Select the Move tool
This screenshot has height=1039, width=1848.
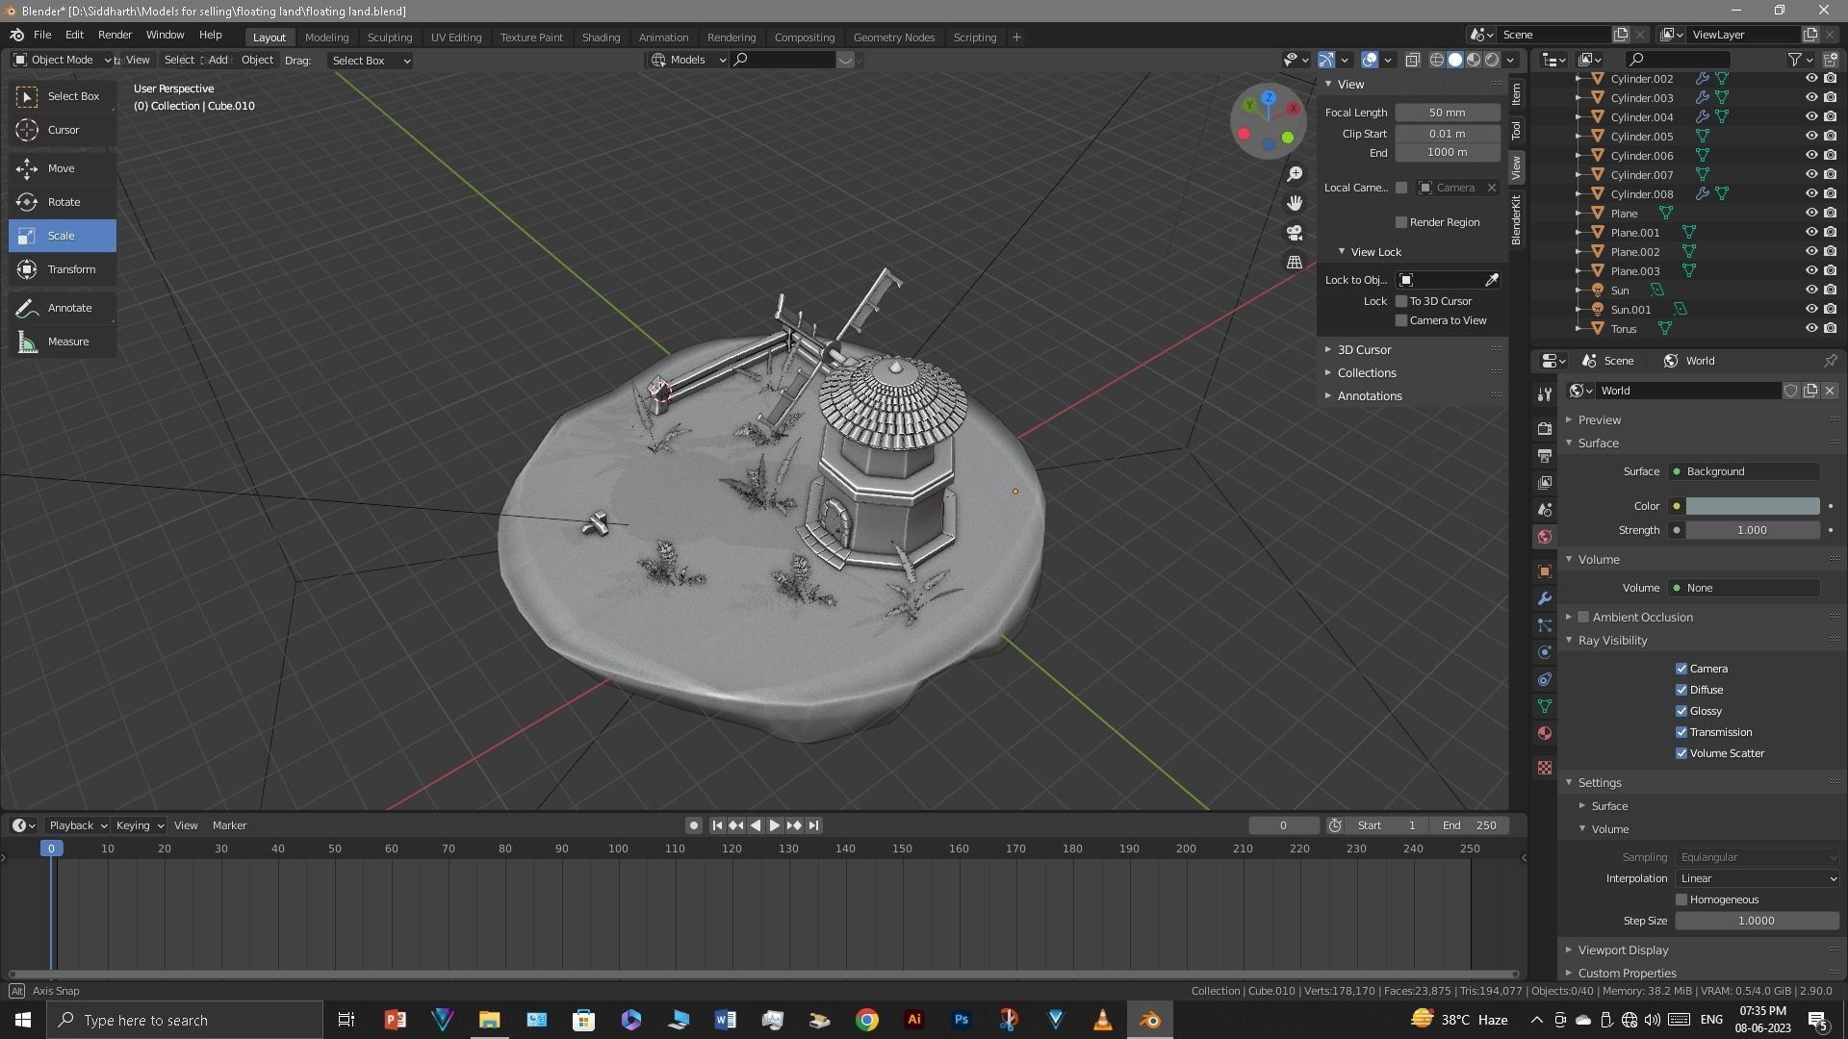pyautogui.click(x=63, y=168)
